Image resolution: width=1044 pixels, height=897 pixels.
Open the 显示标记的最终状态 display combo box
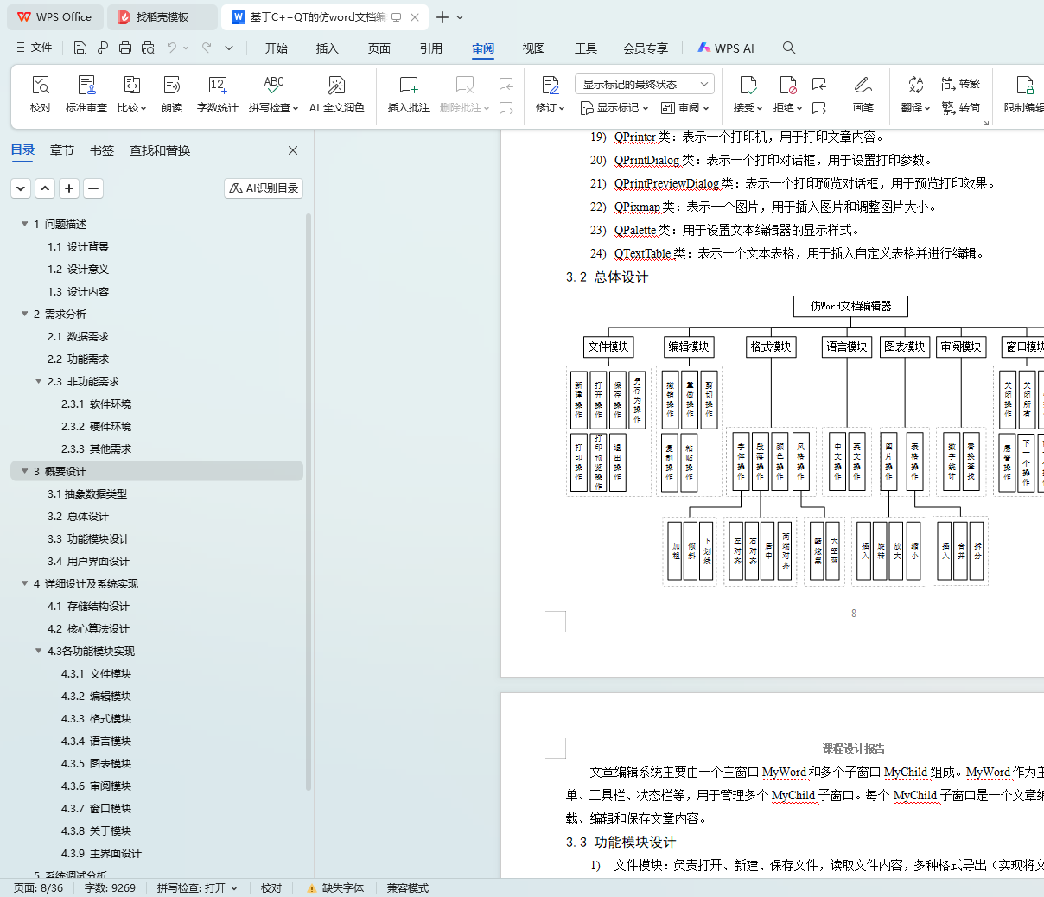click(x=645, y=84)
